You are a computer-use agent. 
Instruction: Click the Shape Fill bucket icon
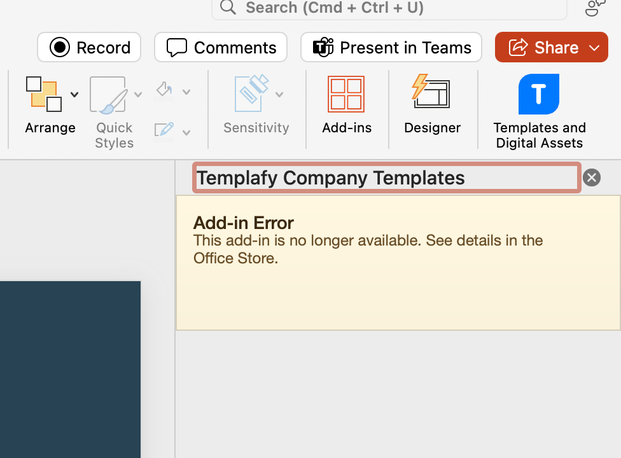[164, 90]
